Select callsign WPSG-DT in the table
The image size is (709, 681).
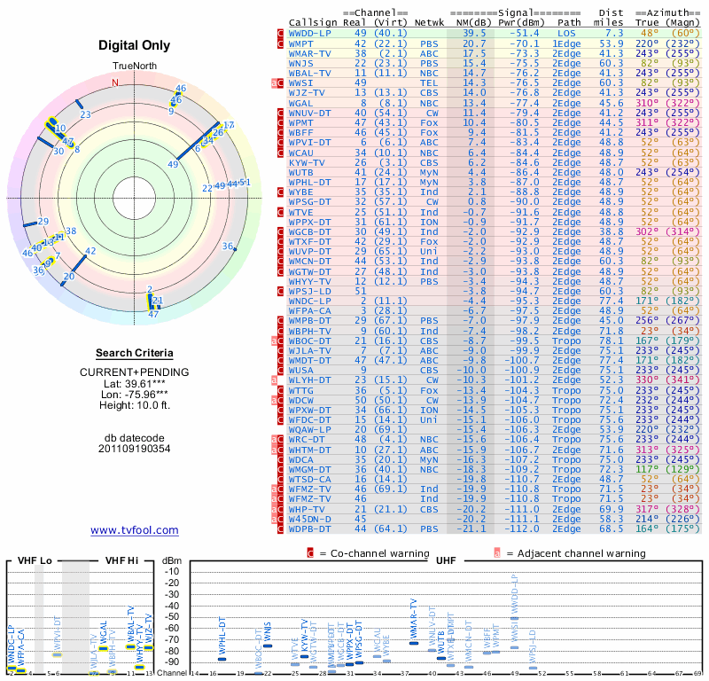(310, 202)
